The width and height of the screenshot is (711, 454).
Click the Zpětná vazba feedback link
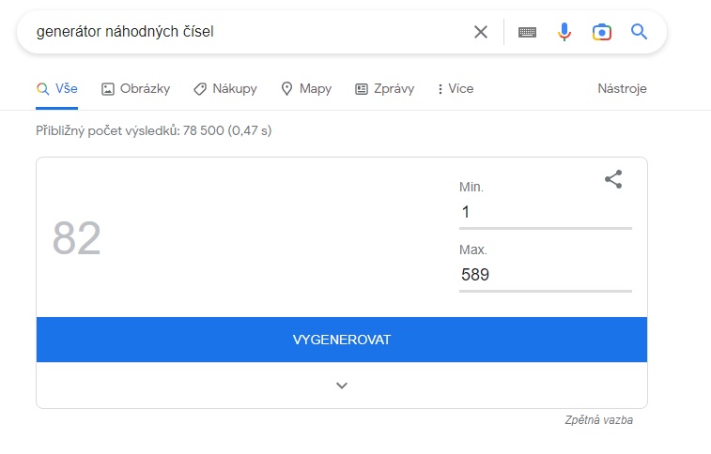[x=598, y=420]
